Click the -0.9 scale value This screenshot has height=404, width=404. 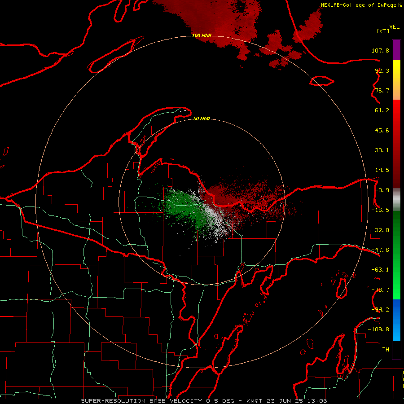(x=382, y=190)
